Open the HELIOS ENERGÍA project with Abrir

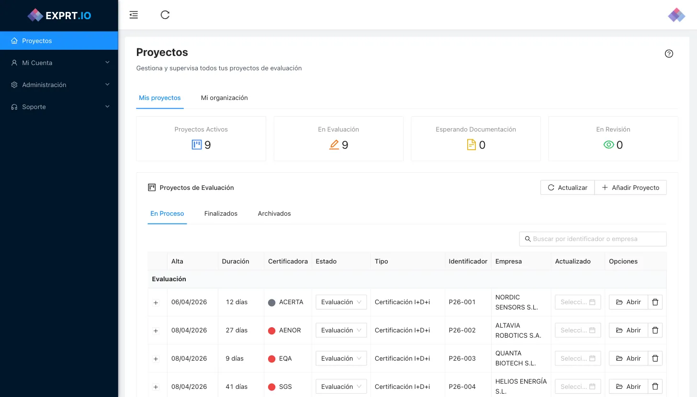[x=628, y=387]
